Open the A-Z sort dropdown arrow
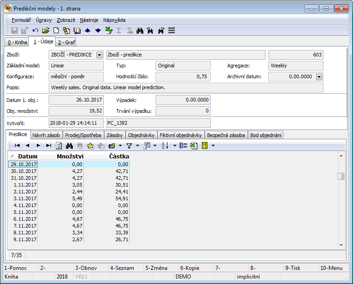 tap(175, 146)
